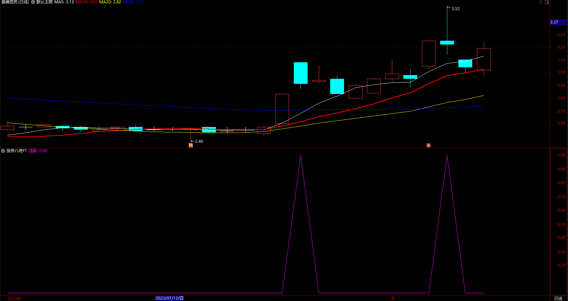Screen dimensions: 568x301
Task: Click the 1.00 indicator axis label
Action: point(561,155)
